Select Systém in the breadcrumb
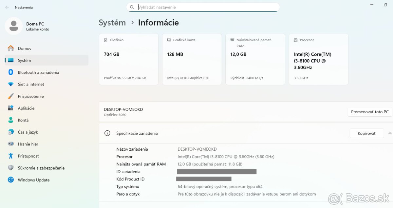The height and width of the screenshot is (208, 393). point(112,22)
